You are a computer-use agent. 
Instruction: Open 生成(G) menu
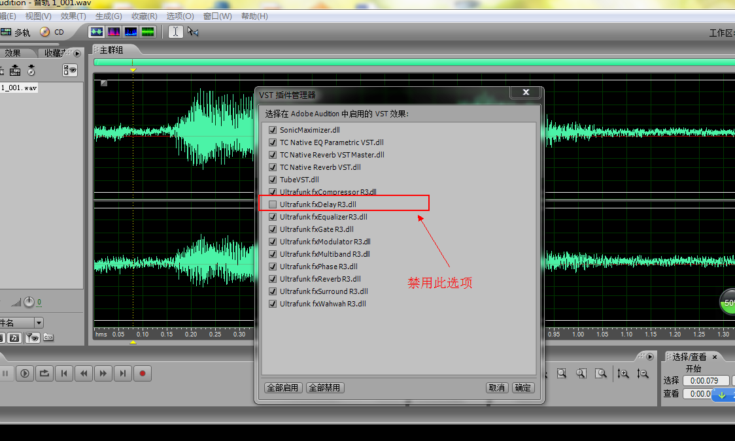(x=109, y=16)
